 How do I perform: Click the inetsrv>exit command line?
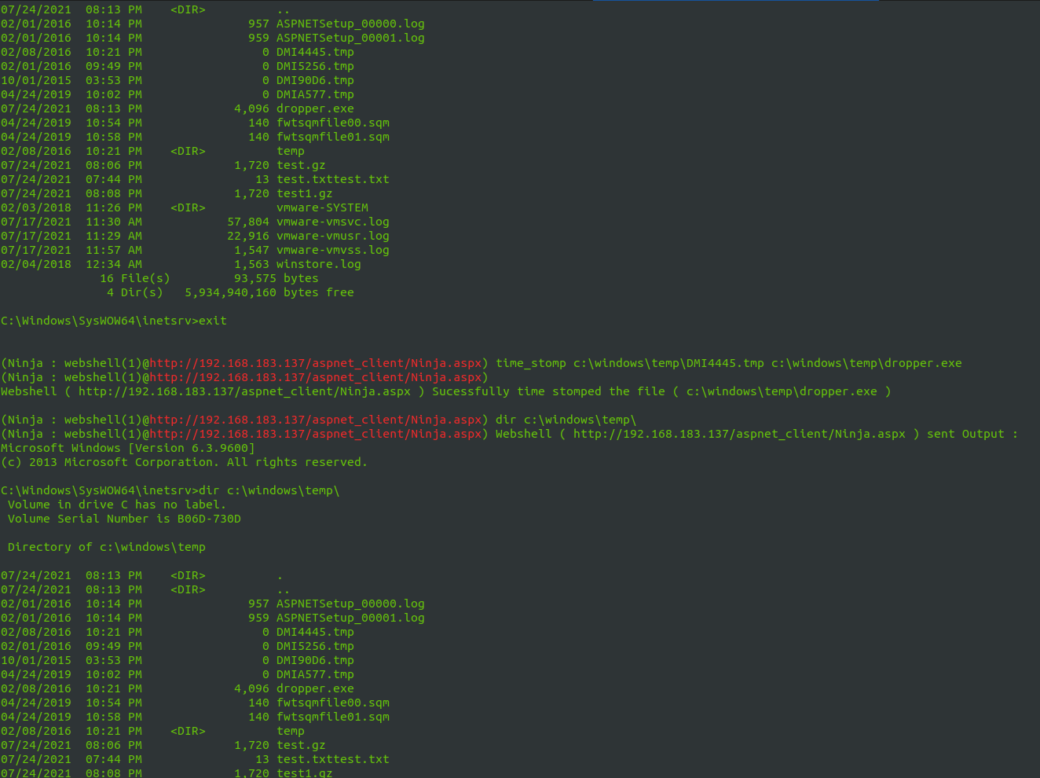click(114, 321)
